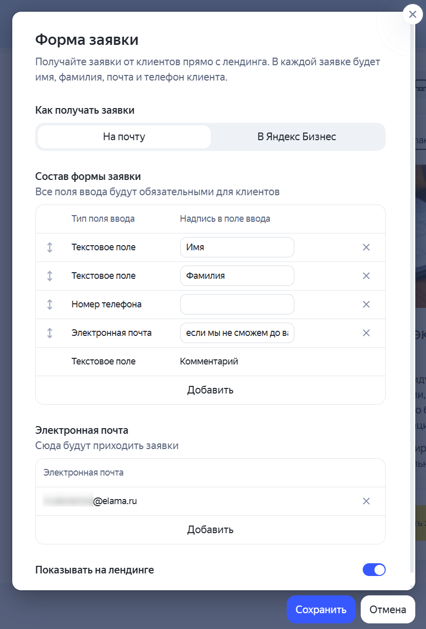Screen dimensions: 426x629
Task: Click Добавить under form fields
Action: click(210, 390)
